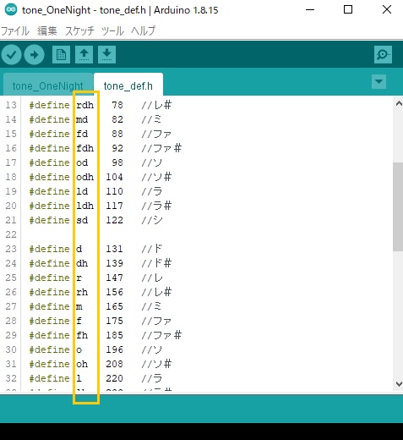Image resolution: width=403 pixels, height=440 pixels.
Task: Maximize the Arduino window
Action: pos(348,10)
